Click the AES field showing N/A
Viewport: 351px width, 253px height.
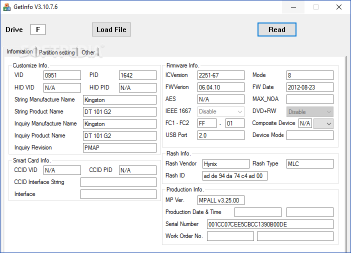tap(220, 99)
